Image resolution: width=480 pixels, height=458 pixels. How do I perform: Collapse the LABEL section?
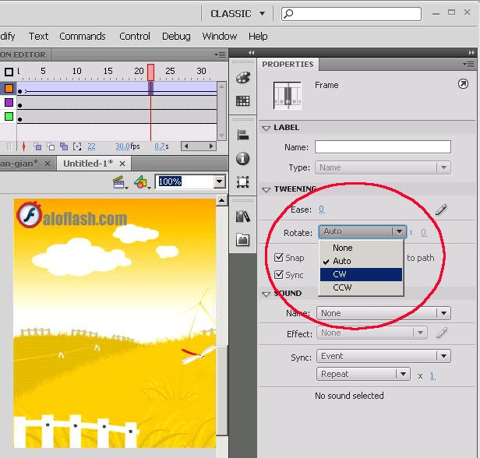point(266,128)
